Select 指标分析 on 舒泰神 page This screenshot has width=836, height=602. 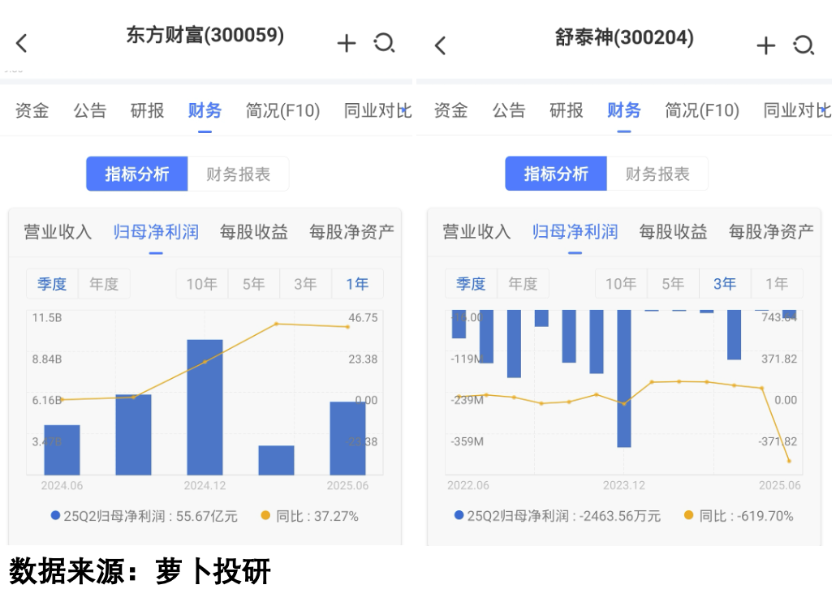point(555,173)
